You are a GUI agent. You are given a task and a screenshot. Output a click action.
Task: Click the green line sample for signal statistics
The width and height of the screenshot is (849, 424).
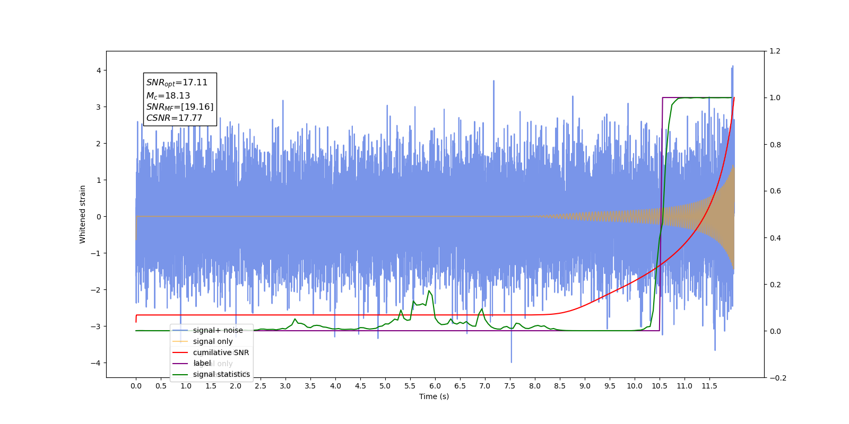[180, 374]
